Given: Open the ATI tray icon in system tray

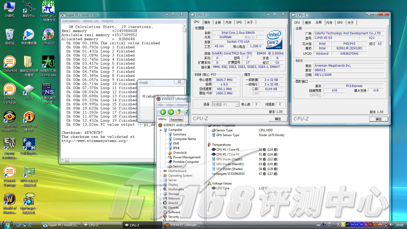Looking at the screenshot, I should tap(380, 224).
